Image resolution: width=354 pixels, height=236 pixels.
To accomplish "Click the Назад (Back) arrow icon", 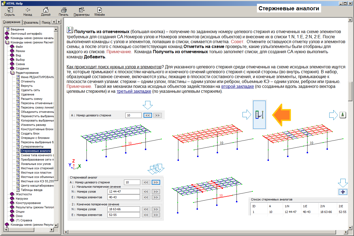I will [x=27, y=10].
